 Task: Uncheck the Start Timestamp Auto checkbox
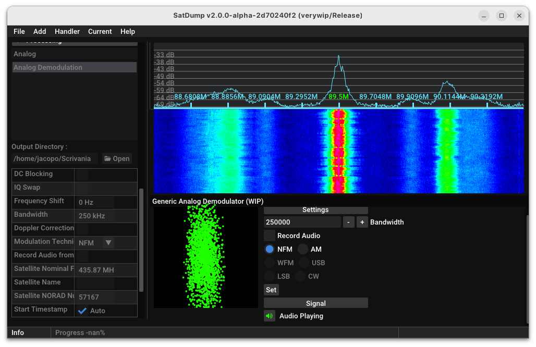[x=82, y=311]
